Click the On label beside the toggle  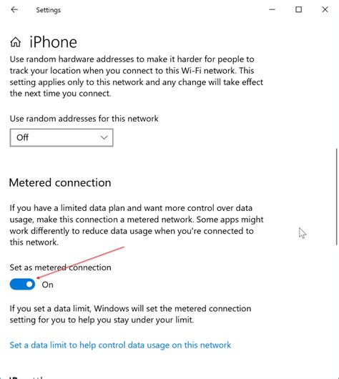47,285
